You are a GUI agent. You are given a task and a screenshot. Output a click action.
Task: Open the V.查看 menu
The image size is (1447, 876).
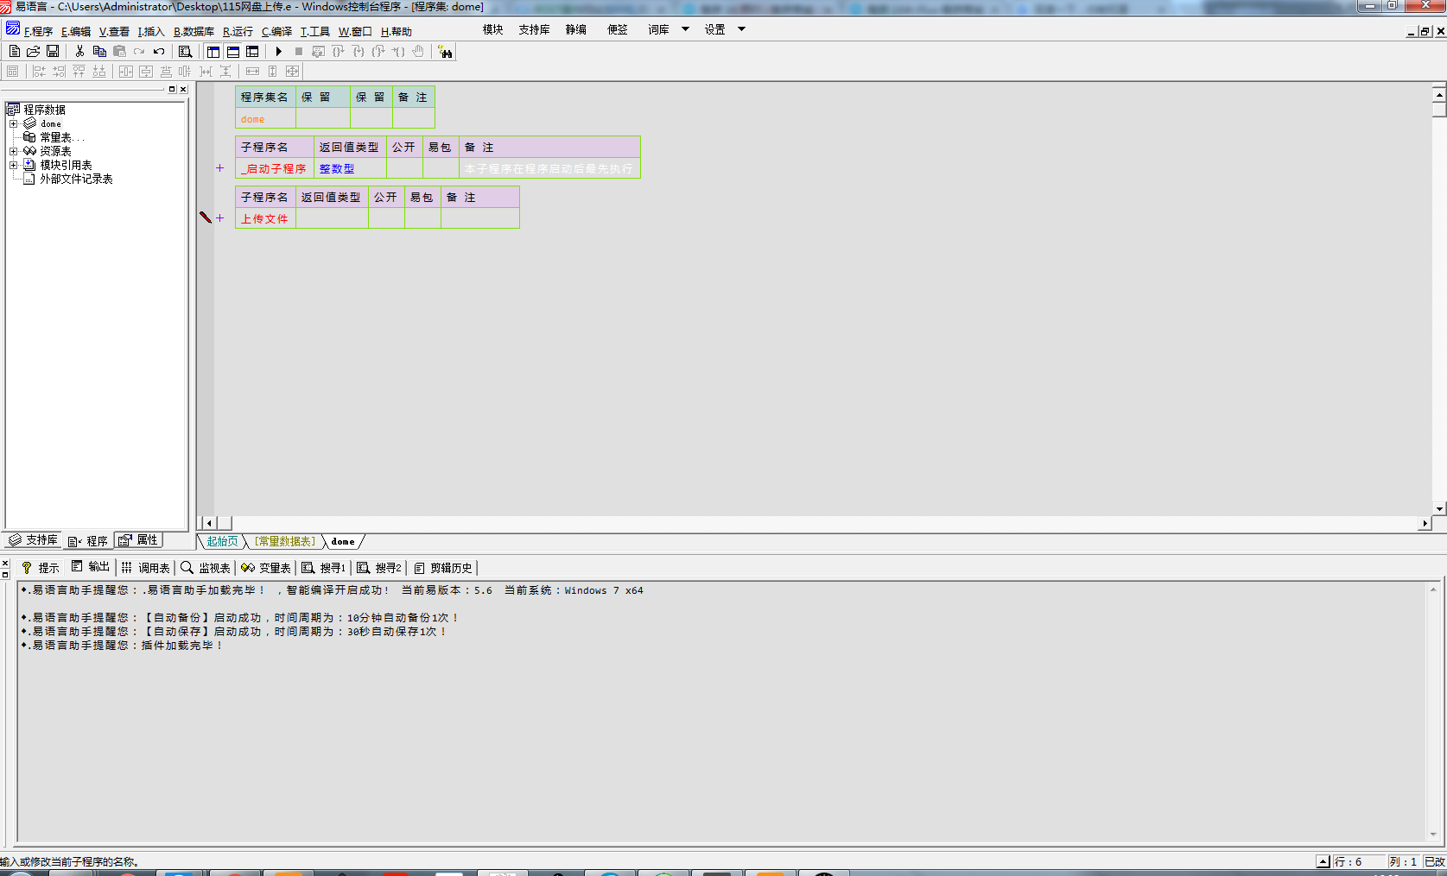pyautogui.click(x=114, y=31)
